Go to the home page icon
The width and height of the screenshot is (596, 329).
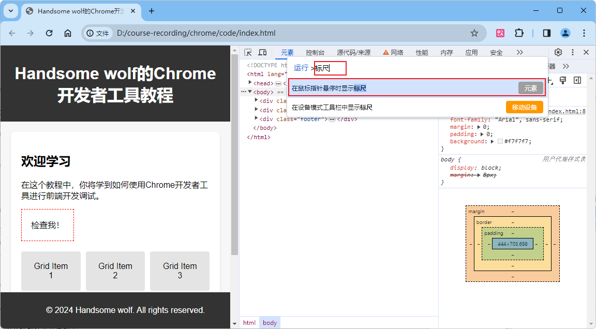[68, 33]
